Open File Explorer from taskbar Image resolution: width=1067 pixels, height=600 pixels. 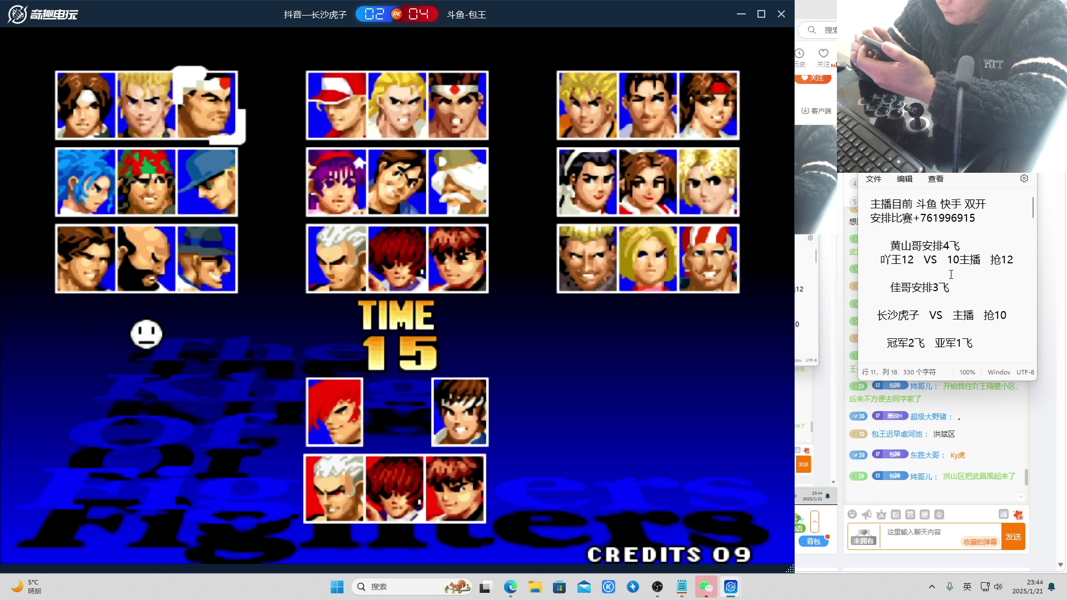[535, 587]
